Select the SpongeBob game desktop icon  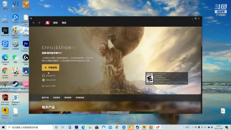(x=16, y=33)
